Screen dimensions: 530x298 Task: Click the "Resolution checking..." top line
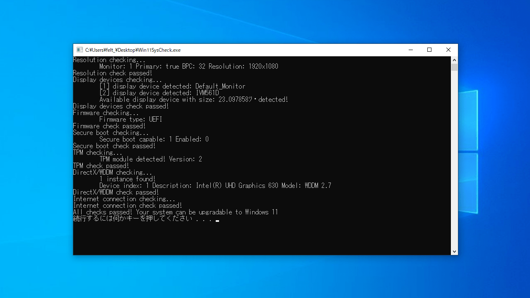pyautogui.click(x=109, y=60)
